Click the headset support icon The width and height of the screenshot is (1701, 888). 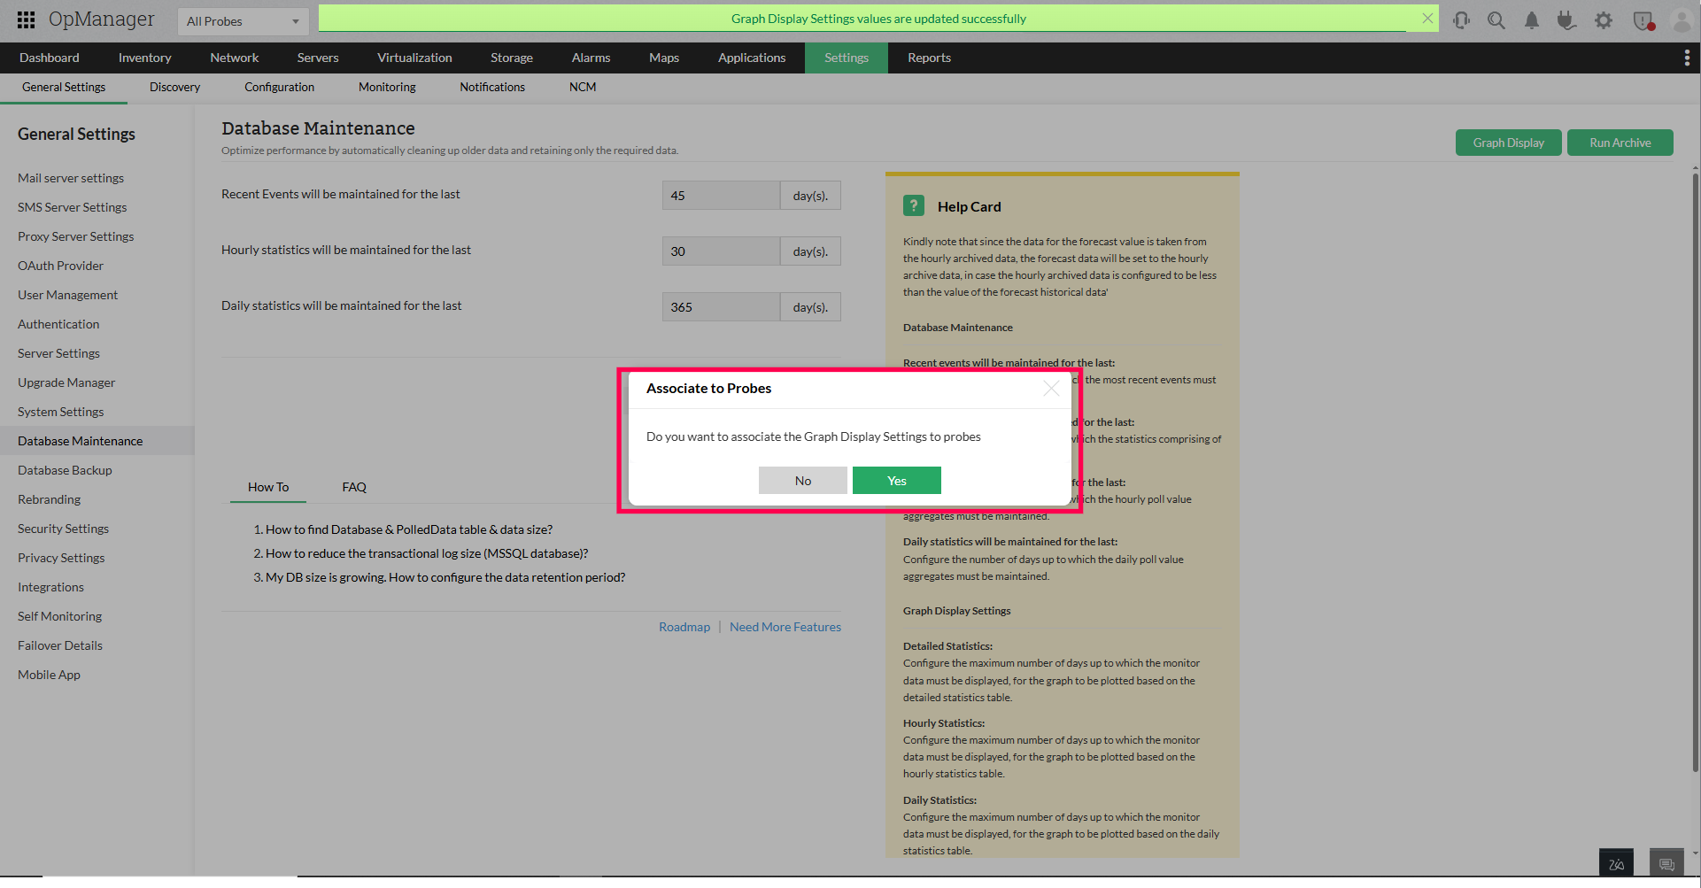coord(1462,20)
